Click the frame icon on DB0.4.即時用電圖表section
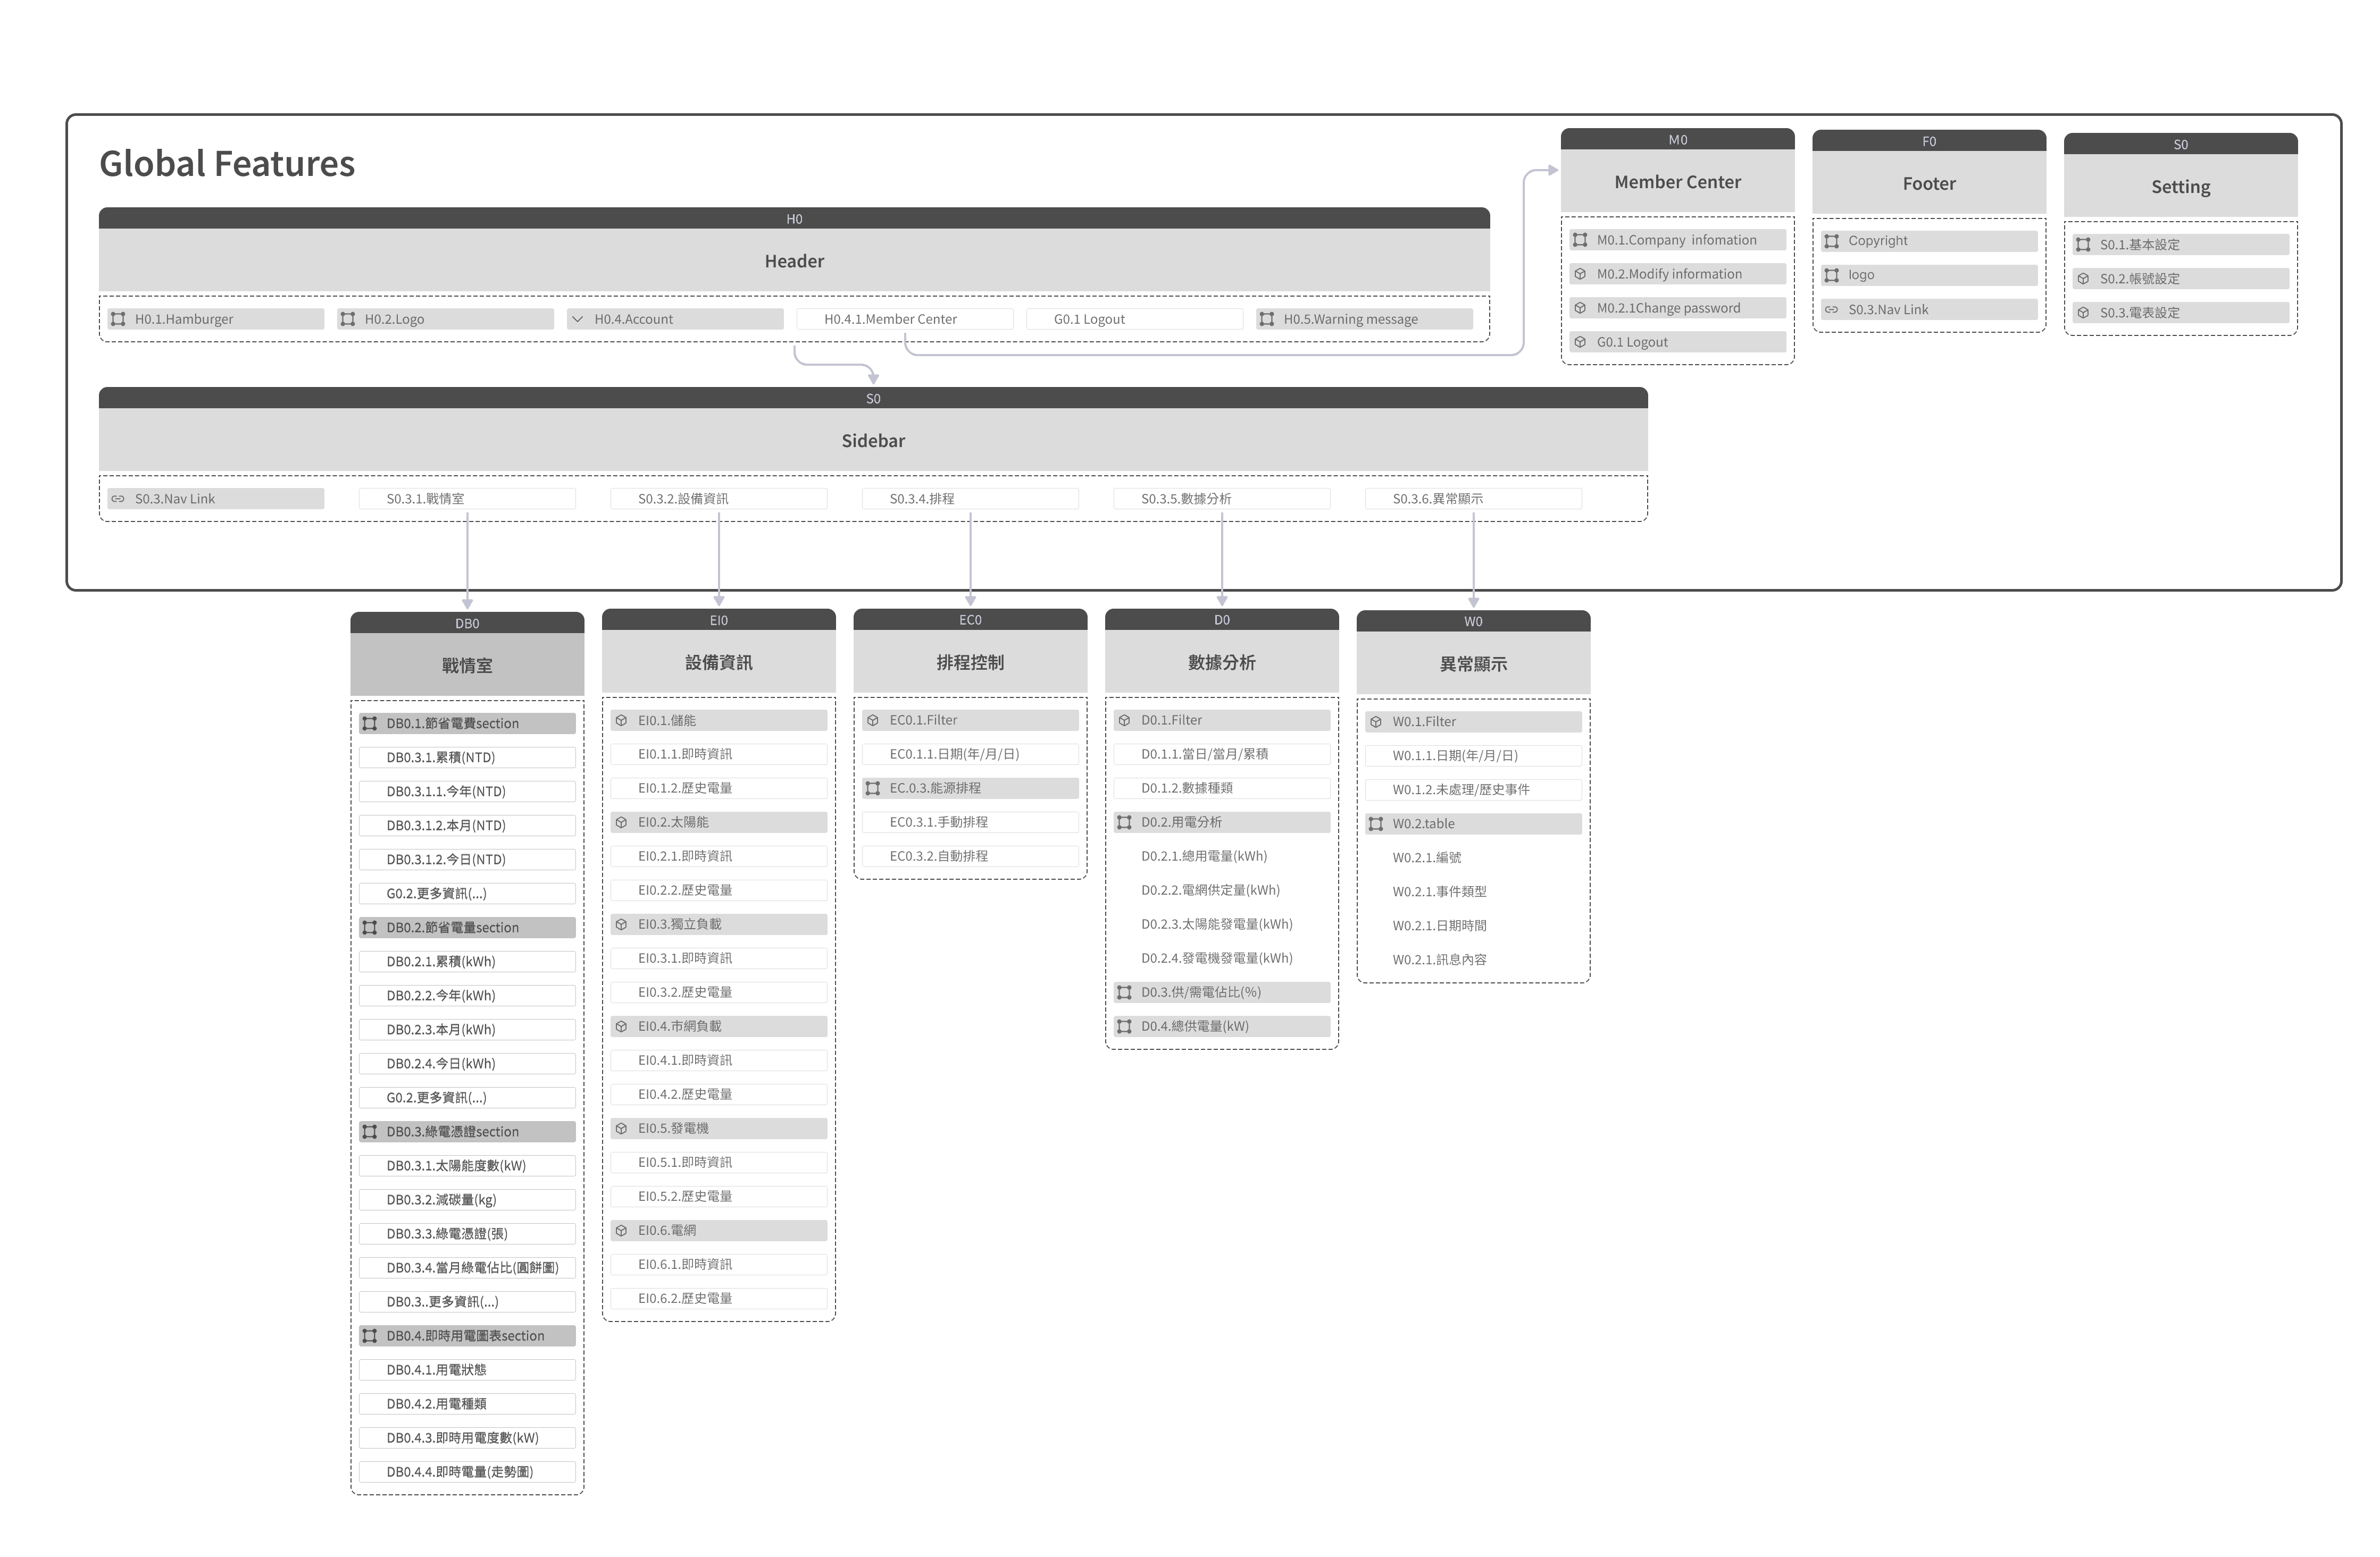2380x1557 pixels. 369,1335
